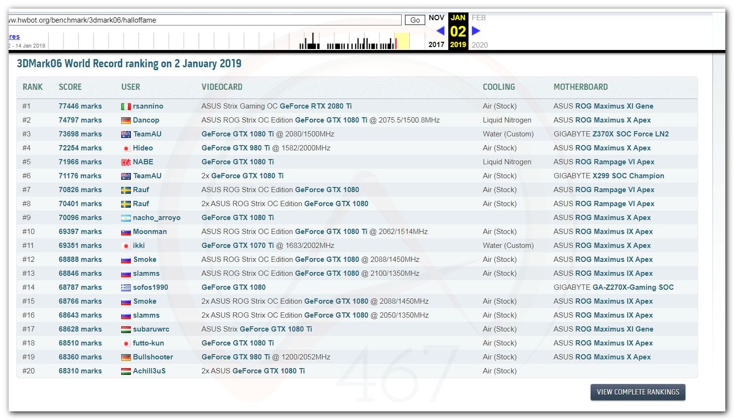Open View Complete Rankings
The image size is (734, 420).
(637, 392)
